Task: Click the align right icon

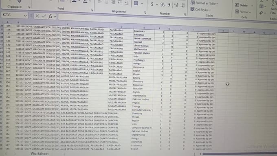Action: [113, 2]
